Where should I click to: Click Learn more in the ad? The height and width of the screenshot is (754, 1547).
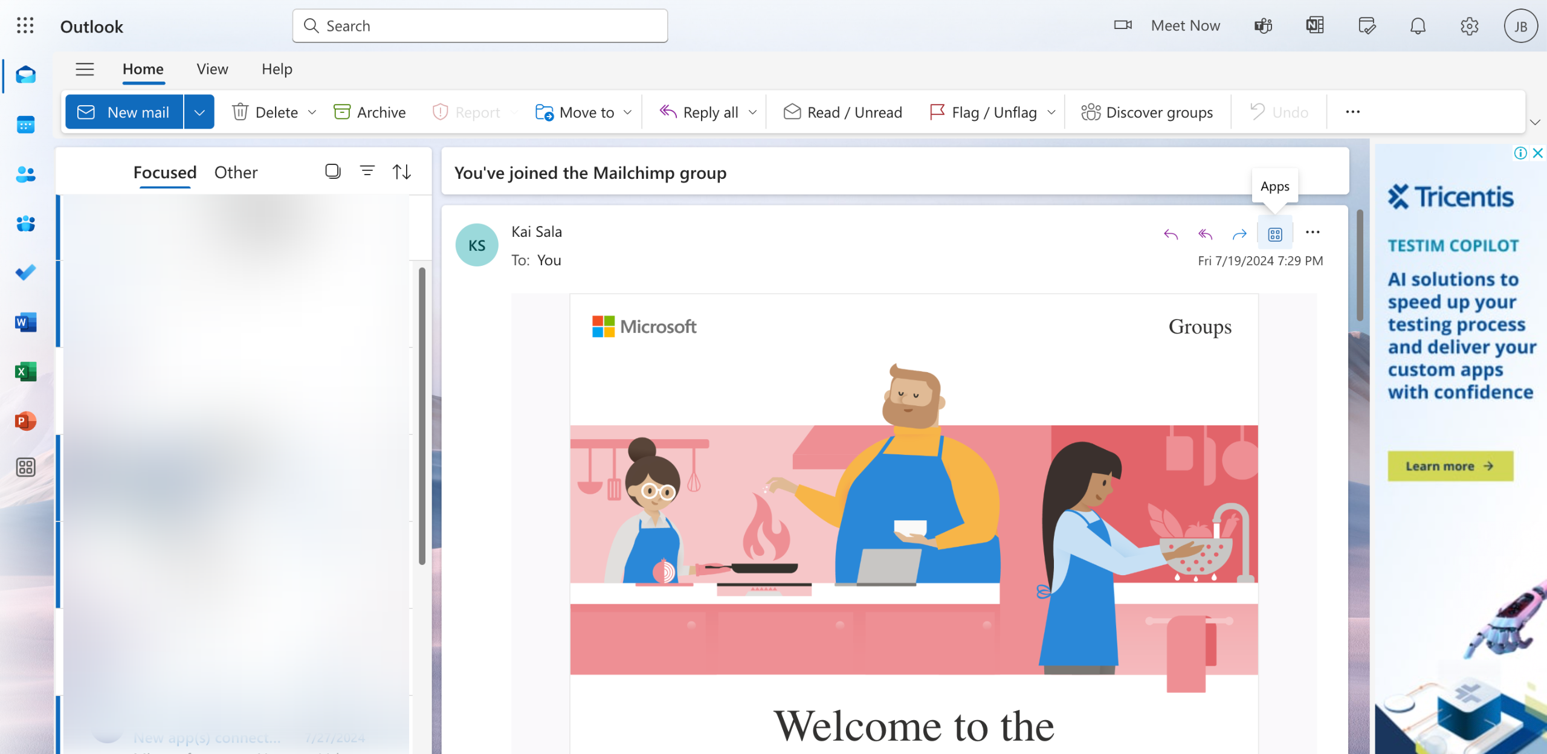[1450, 466]
